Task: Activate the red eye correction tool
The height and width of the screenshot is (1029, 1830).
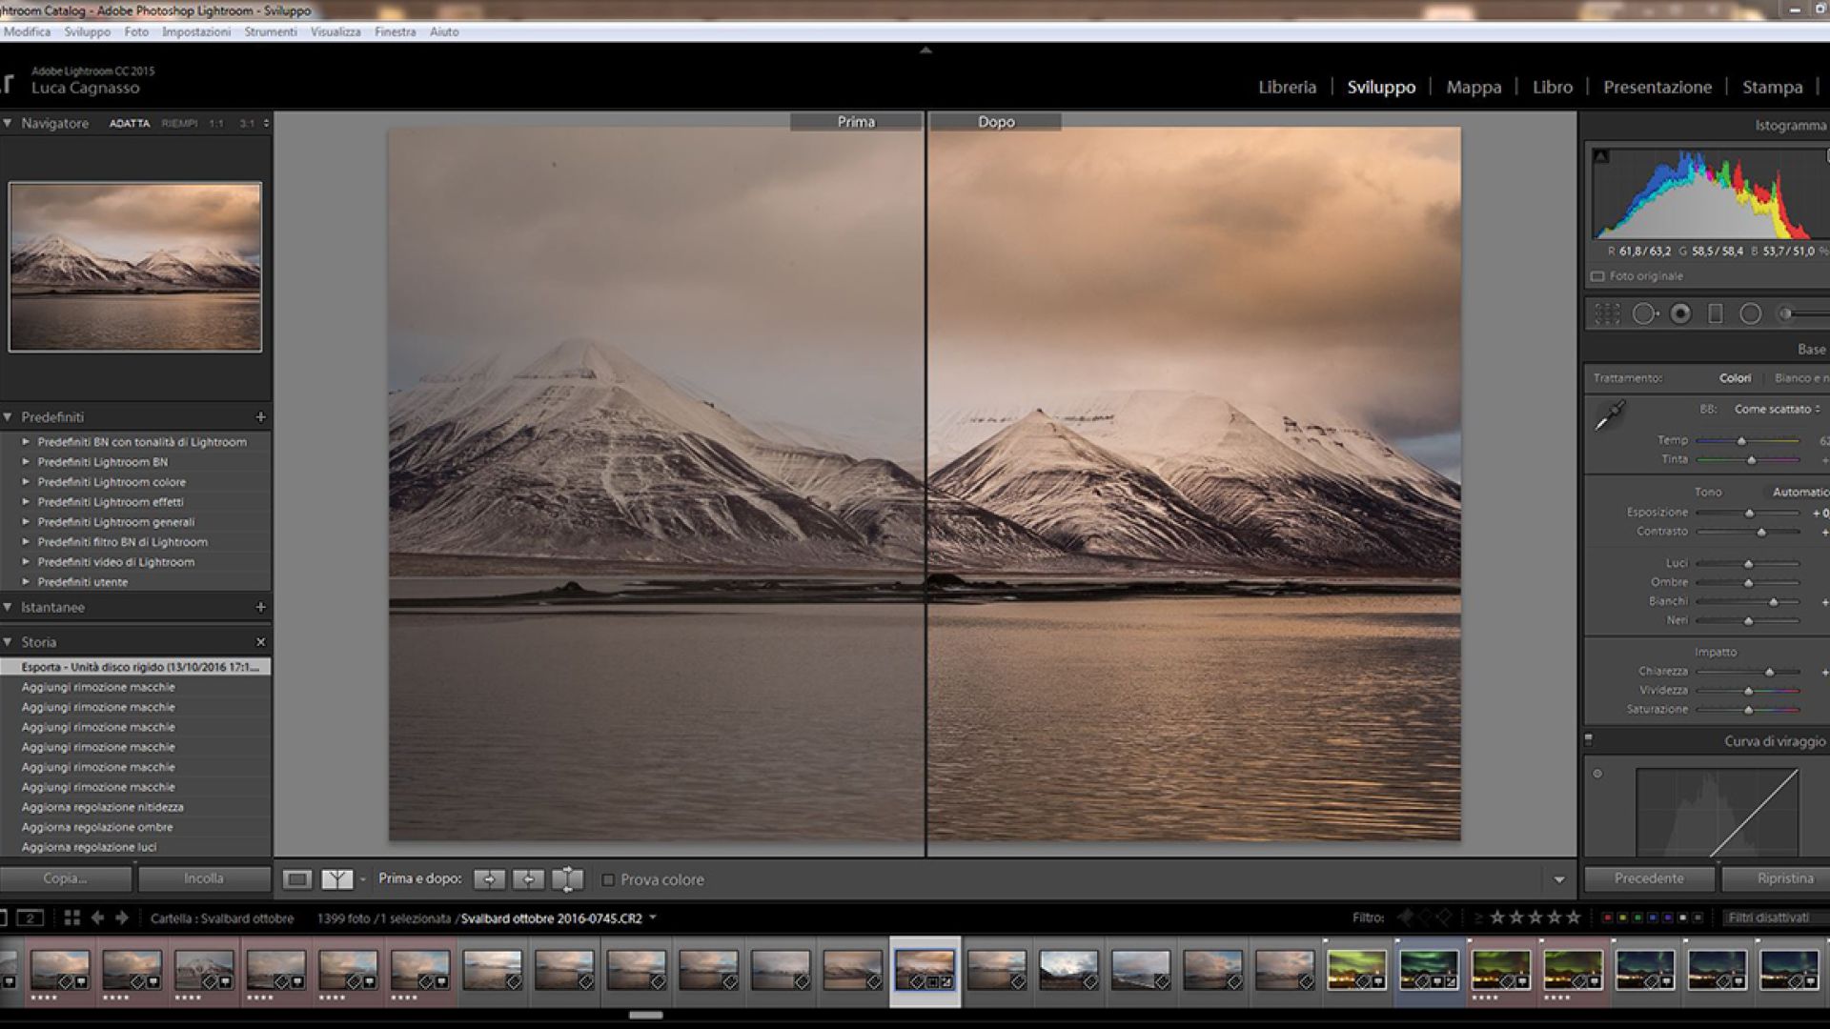Action: coord(1680,313)
